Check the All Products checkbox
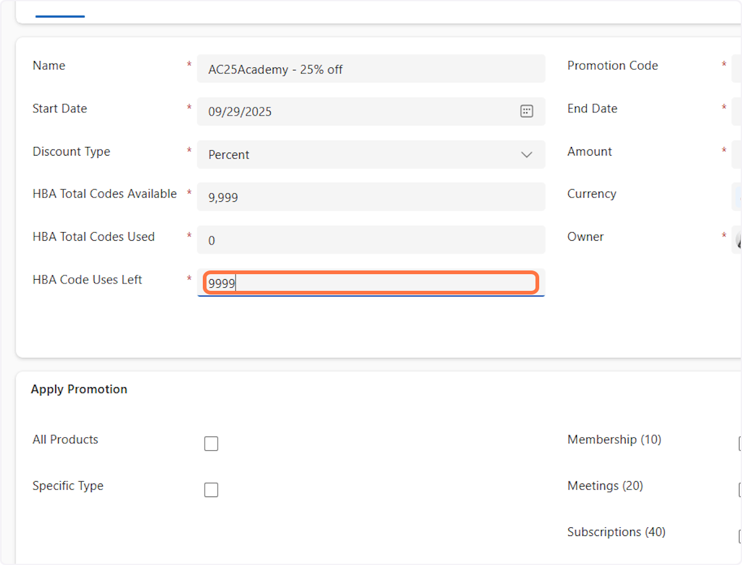Screen dimensions: 742x565 pyautogui.click(x=211, y=444)
